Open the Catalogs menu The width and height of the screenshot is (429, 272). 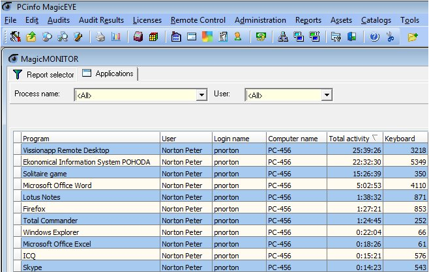click(x=376, y=20)
